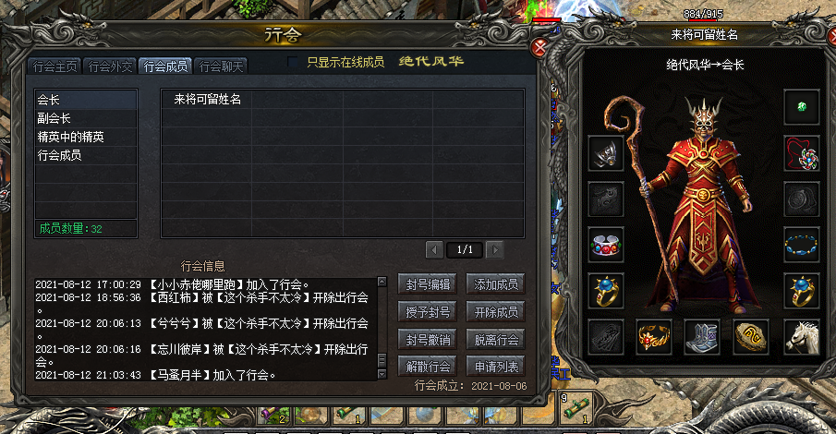
Task: Close the 行会 guild window
Action: click(539, 47)
